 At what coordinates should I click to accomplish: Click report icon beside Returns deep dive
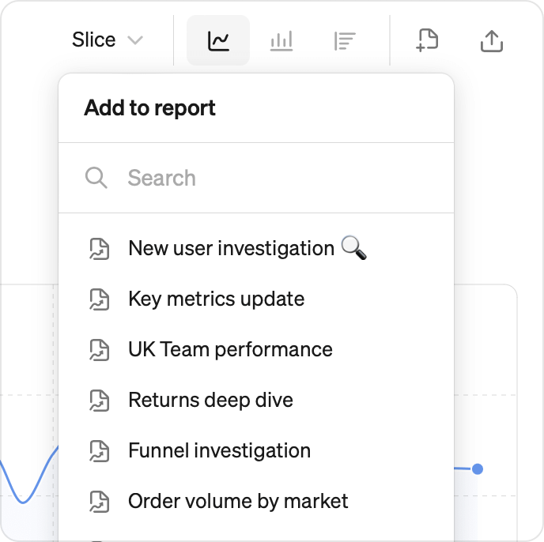click(100, 401)
